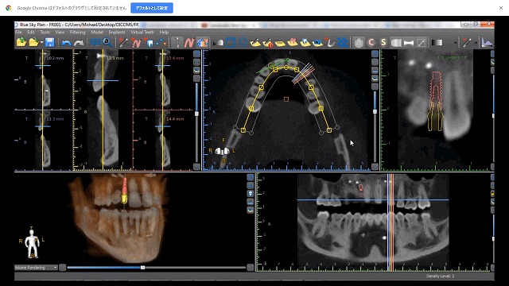
Task: Click the yellow tray with tooth icon
Action: pos(305,42)
